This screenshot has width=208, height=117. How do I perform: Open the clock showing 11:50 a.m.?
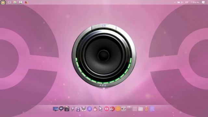[x=195, y=2]
